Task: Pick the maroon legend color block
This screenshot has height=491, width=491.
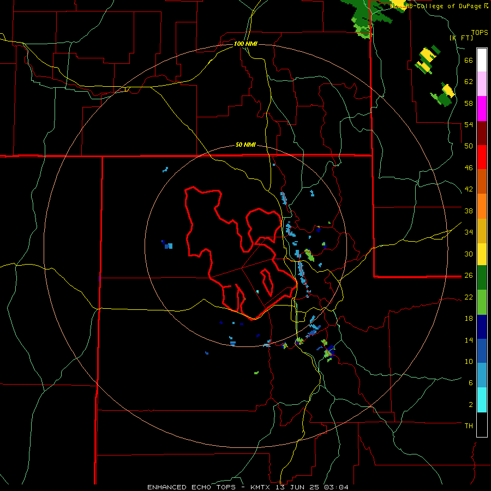Action: tap(482, 133)
